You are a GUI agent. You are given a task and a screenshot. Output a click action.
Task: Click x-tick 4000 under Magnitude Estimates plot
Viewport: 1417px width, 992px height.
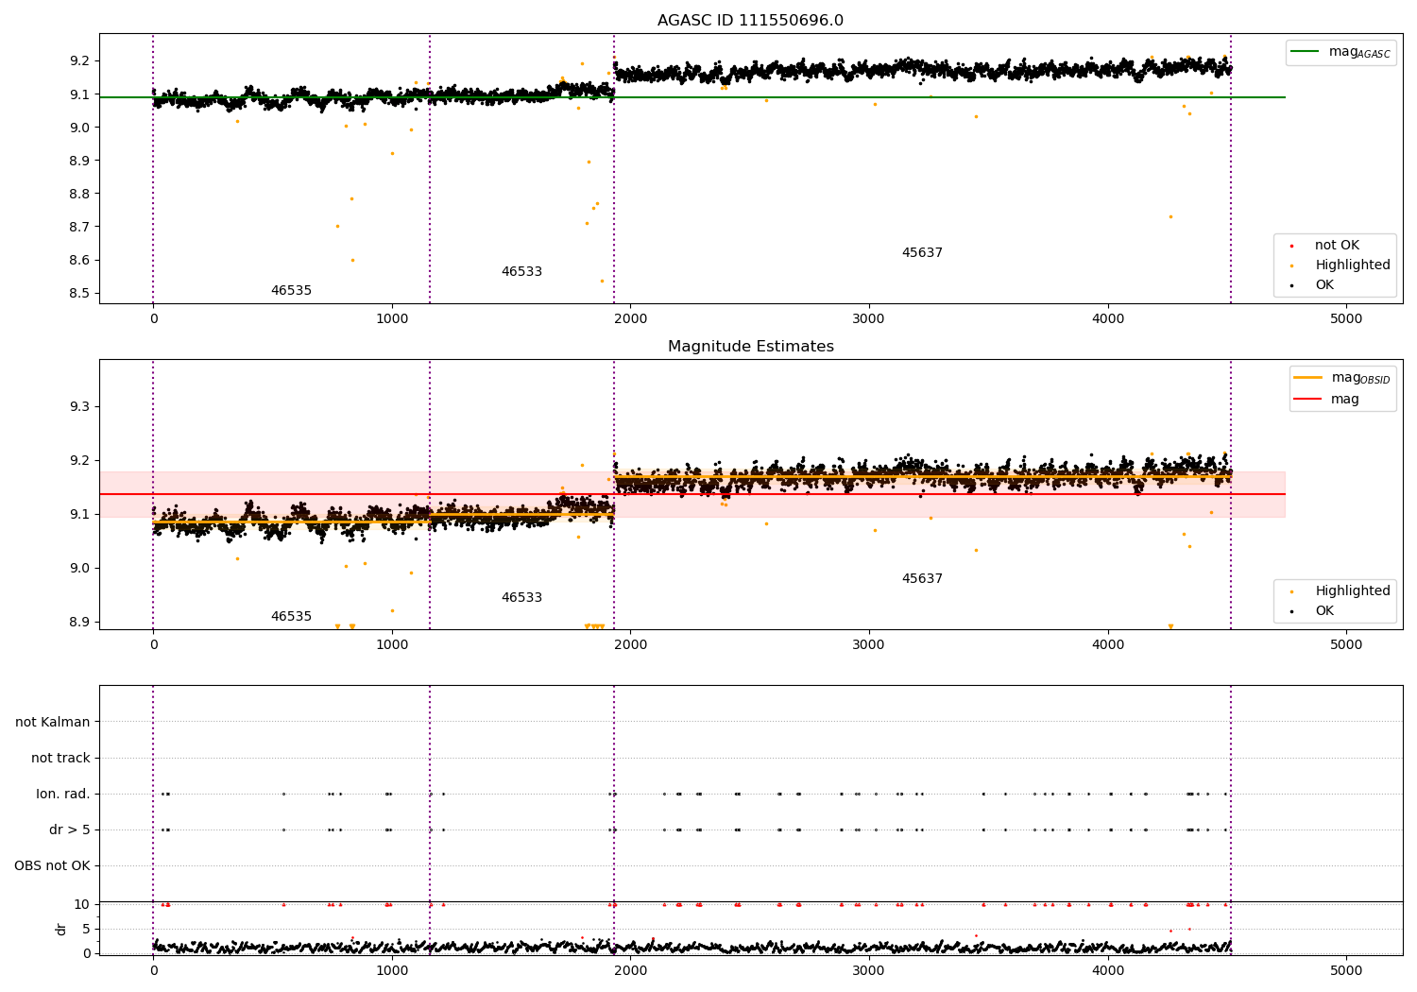[x=1108, y=645]
